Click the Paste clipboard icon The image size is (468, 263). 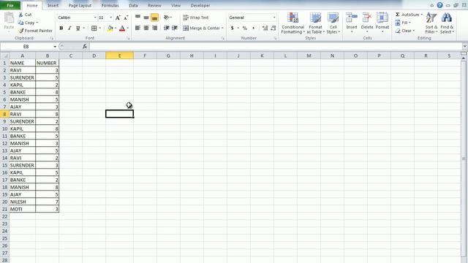9,18
